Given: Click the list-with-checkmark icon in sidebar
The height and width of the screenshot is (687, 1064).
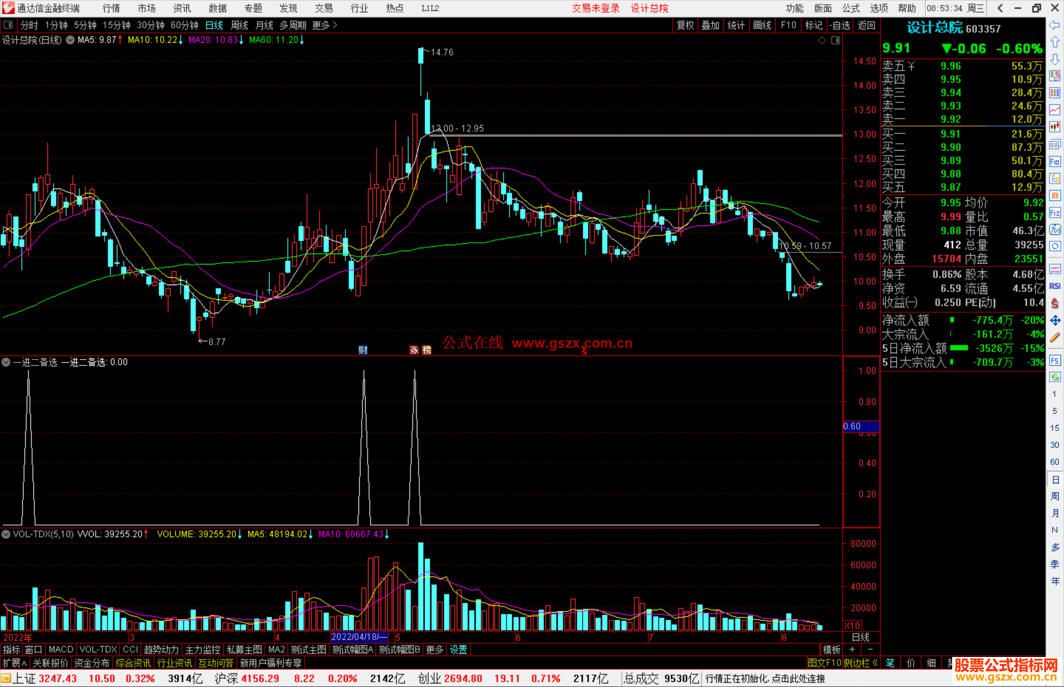Looking at the screenshot, I should point(1055,76).
